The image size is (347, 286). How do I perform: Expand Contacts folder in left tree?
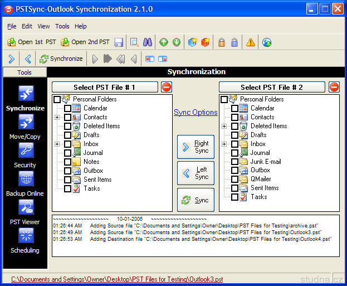57,117
